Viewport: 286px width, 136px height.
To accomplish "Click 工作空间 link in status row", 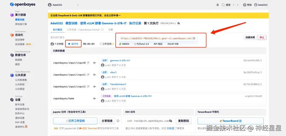I will coord(106,44).
